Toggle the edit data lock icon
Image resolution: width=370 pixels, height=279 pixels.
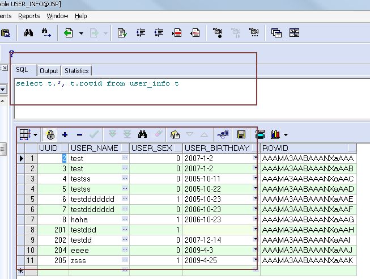(50, 134)
